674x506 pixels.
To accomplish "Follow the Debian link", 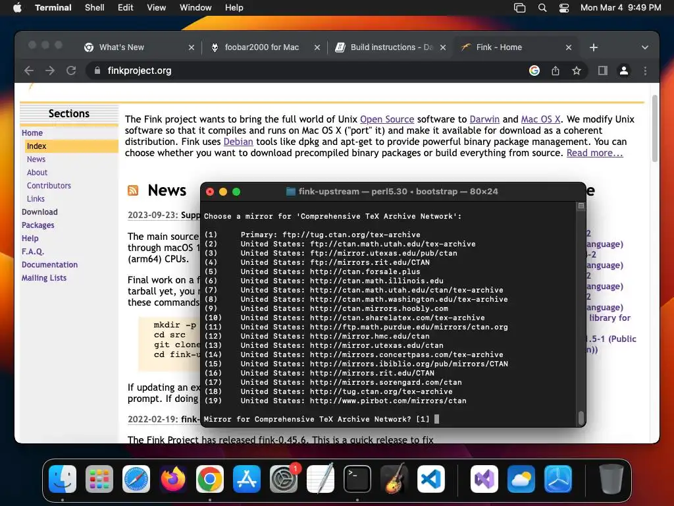I will [238, 142].
